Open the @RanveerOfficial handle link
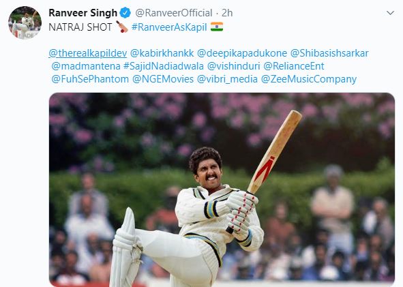Viewport: 403px width, 287px height. tap(174, 13)
